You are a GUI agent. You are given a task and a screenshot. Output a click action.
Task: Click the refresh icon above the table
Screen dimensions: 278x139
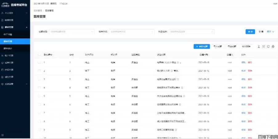coord(268,46)
